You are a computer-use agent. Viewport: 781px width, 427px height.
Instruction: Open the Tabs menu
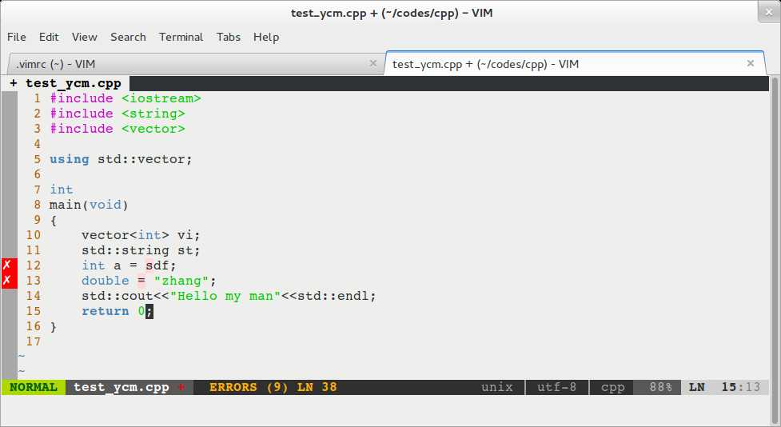point(229,37)
